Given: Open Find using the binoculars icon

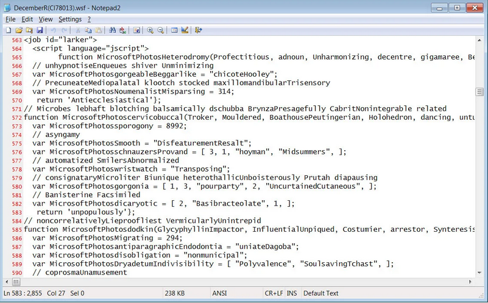Looking at the screenshot, I should click(x=112, y=30).
